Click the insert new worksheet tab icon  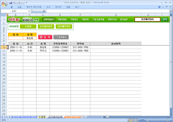pyautogui.click(x=84, y=117)
